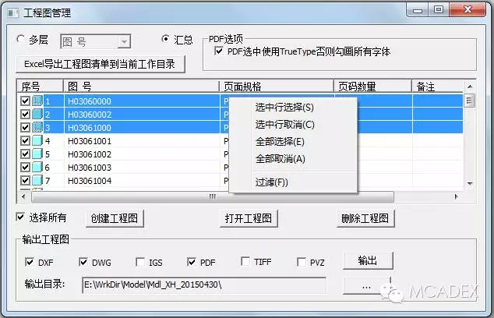Click the drawing icon for H03061001
Viewport: 494px width, 318px height.
(x=37, y=141)
